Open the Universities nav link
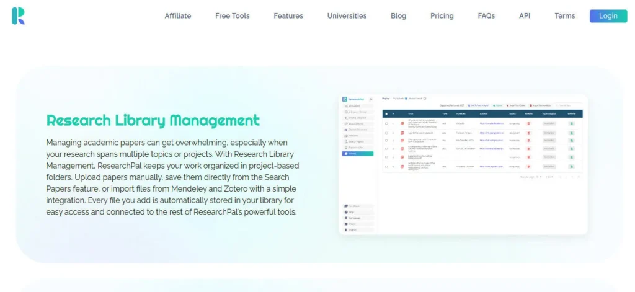Screen dimensions: 635x292 [x=347, y=15]
